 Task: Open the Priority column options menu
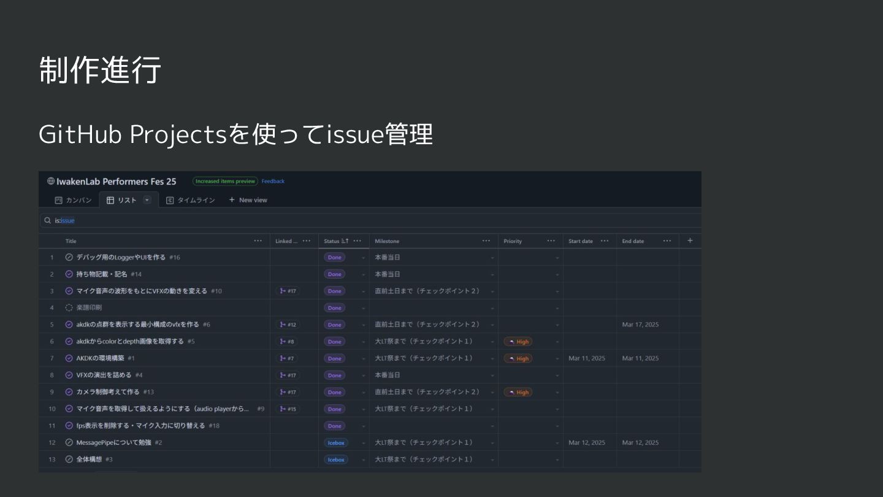551,241
